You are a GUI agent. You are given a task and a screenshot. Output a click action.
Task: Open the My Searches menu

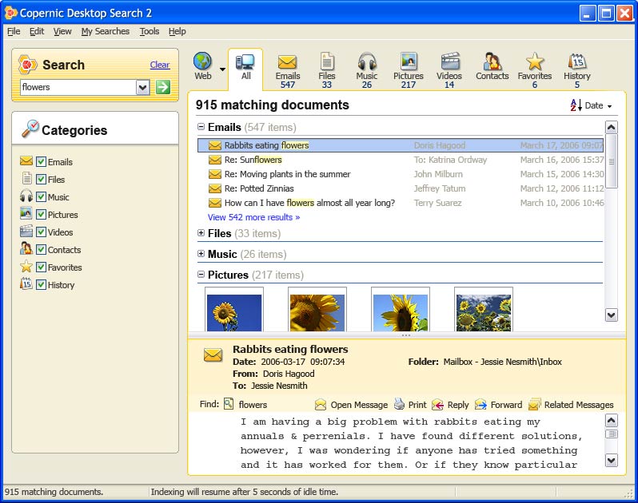click(105, 31)
